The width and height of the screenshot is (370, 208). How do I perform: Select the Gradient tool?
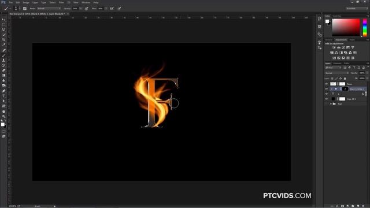click(3, 75)
